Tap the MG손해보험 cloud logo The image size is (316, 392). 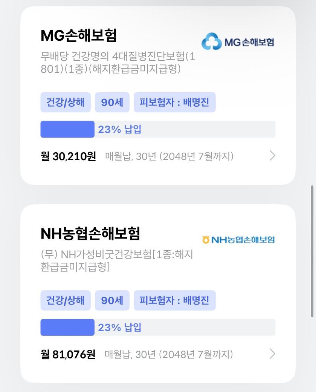pos(211,42)
